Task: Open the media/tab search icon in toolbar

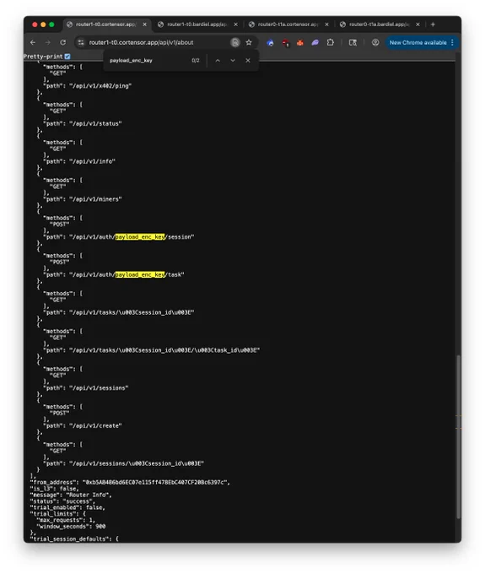Action: pyautogui.click(x=353, y=42)
